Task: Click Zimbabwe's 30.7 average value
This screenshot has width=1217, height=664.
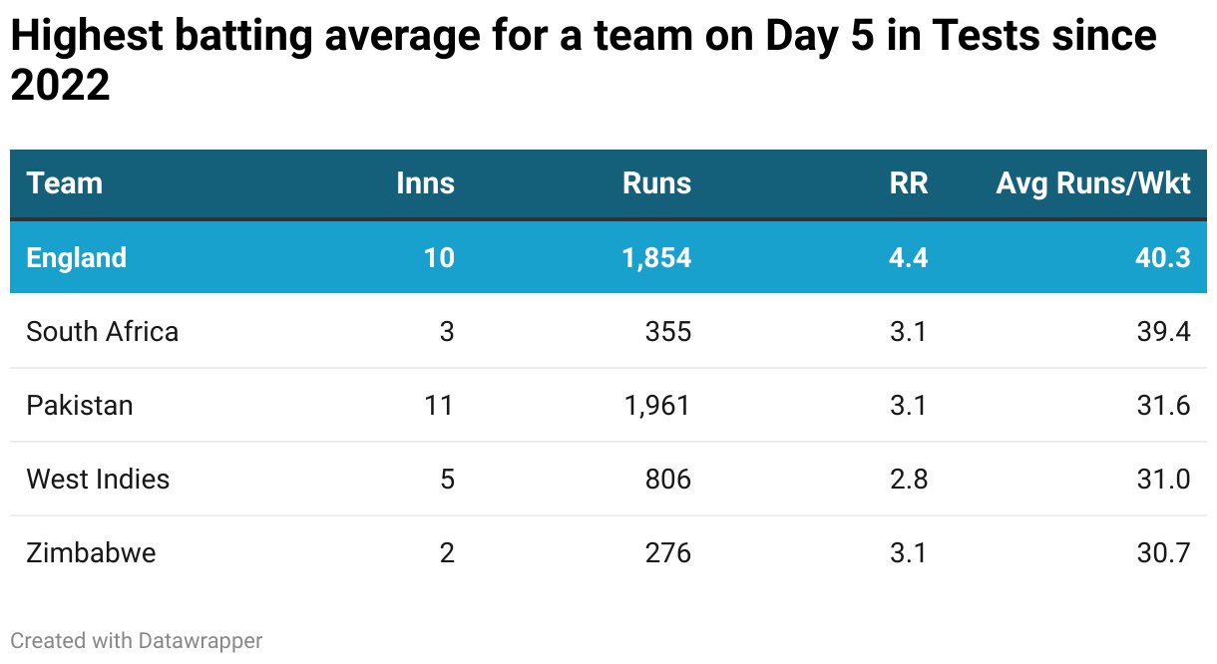Action: pyautogui.click(x=1163, y=552)
